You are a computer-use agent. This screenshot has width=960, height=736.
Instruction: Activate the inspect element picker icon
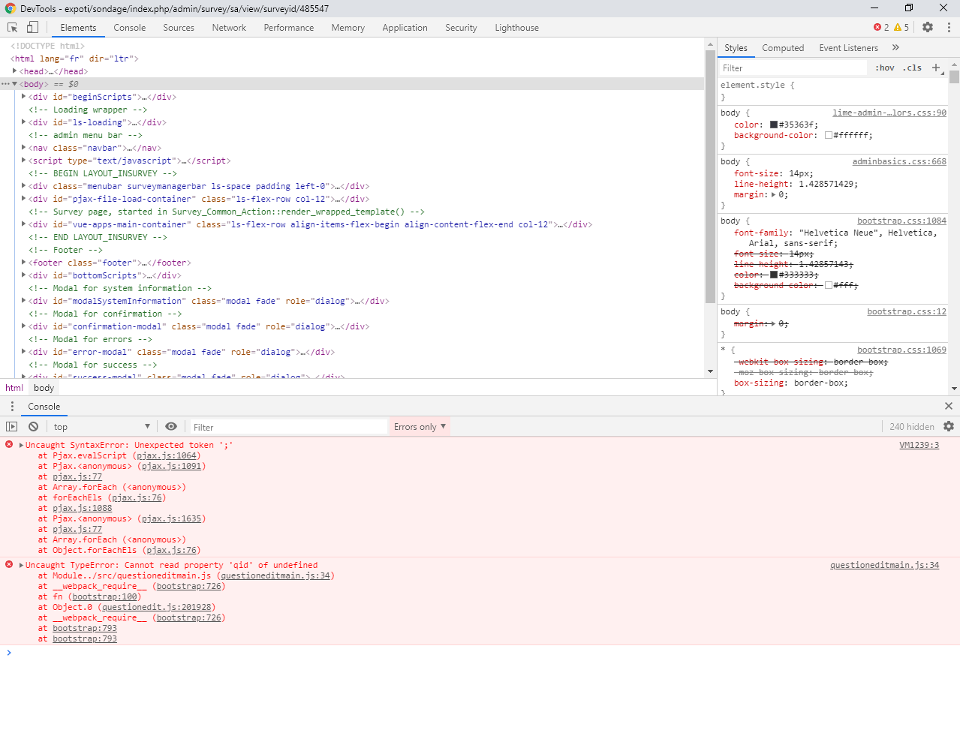[x=13, y=28]
